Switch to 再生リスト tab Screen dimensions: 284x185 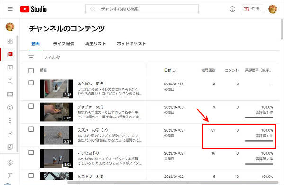tap(96, 44)
